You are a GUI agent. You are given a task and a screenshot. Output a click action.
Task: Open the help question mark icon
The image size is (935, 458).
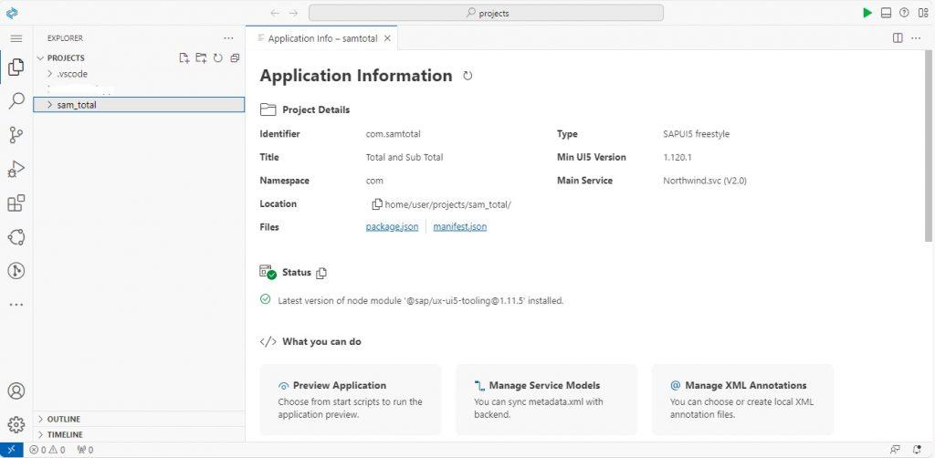coord(904,13)
